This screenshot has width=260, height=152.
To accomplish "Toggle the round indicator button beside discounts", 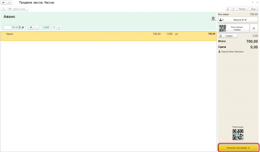I will 254,28.
